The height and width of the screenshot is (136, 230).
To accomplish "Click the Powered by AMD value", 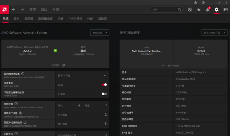I will (x=186, y=79).
